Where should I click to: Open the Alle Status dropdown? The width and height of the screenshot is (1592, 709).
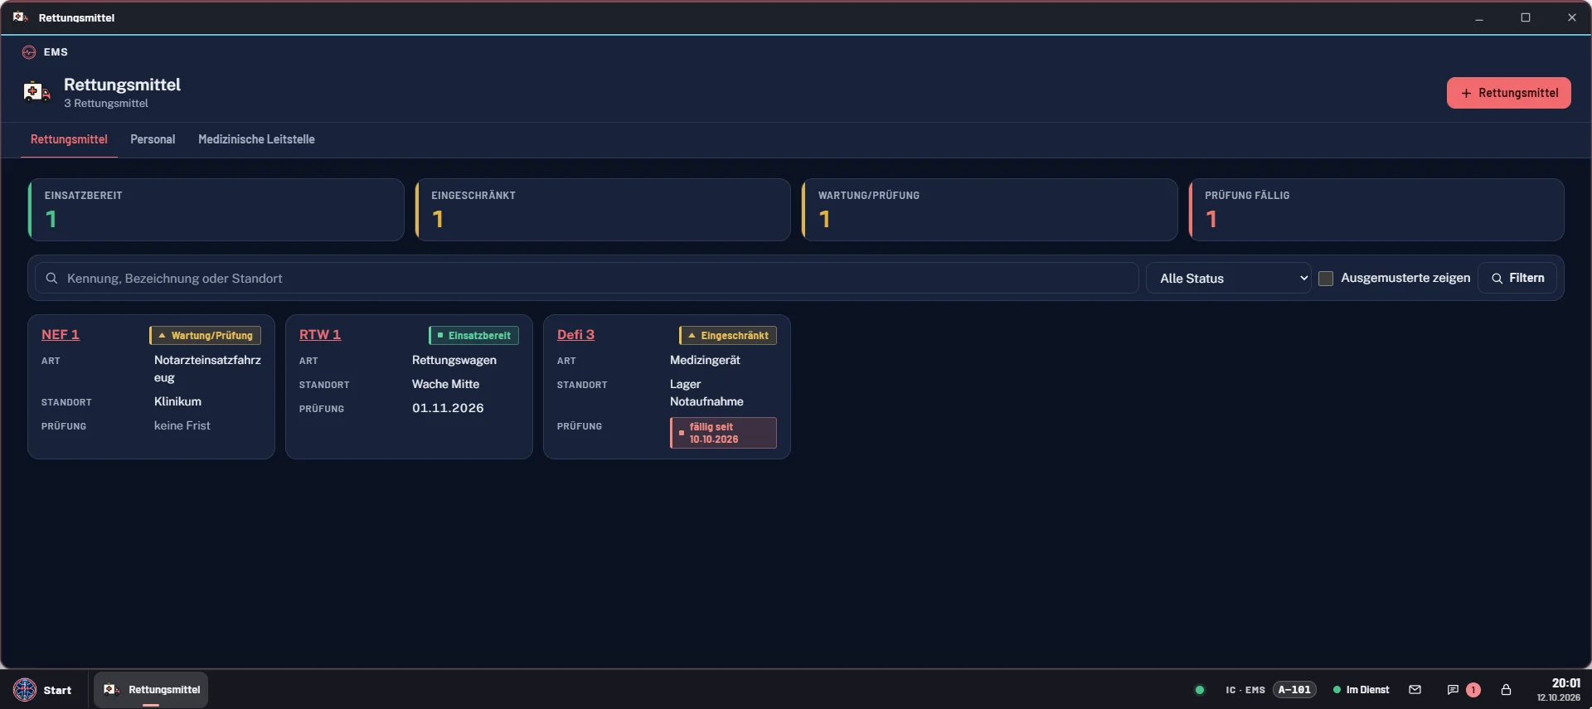pos(1229,279)
